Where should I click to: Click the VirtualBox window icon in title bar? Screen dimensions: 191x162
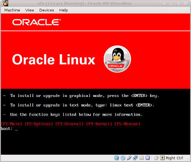[5, 3]
